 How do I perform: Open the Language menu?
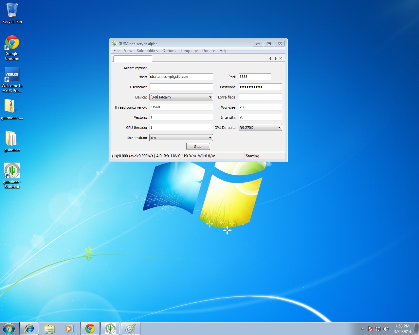point(189,51)
